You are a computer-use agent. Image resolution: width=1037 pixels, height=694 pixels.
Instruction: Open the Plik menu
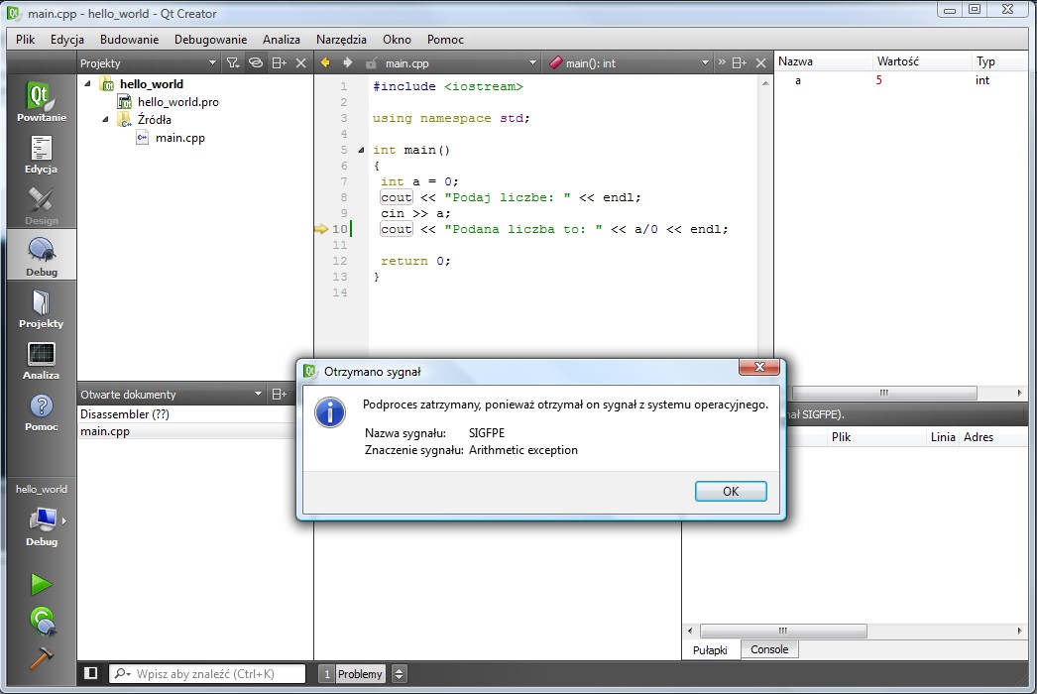coord(25,39)
